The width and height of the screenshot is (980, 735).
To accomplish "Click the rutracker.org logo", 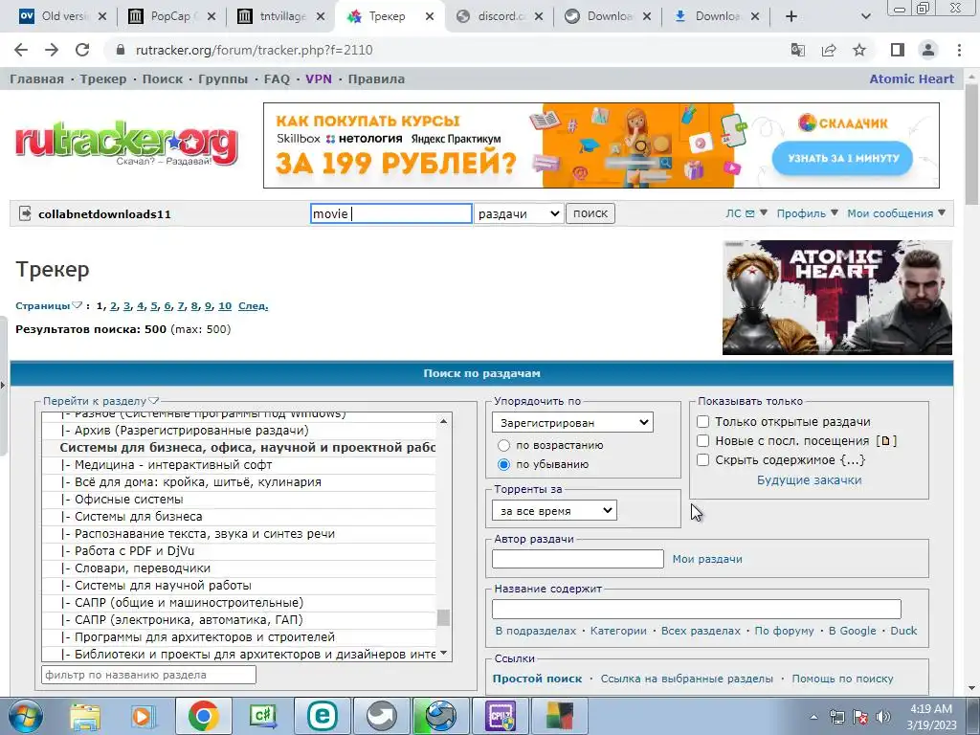I will [125, 144].
